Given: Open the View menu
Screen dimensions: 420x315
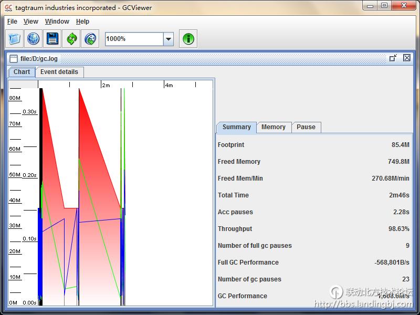Looking at the screenshot, I should [x=31, y=22].
